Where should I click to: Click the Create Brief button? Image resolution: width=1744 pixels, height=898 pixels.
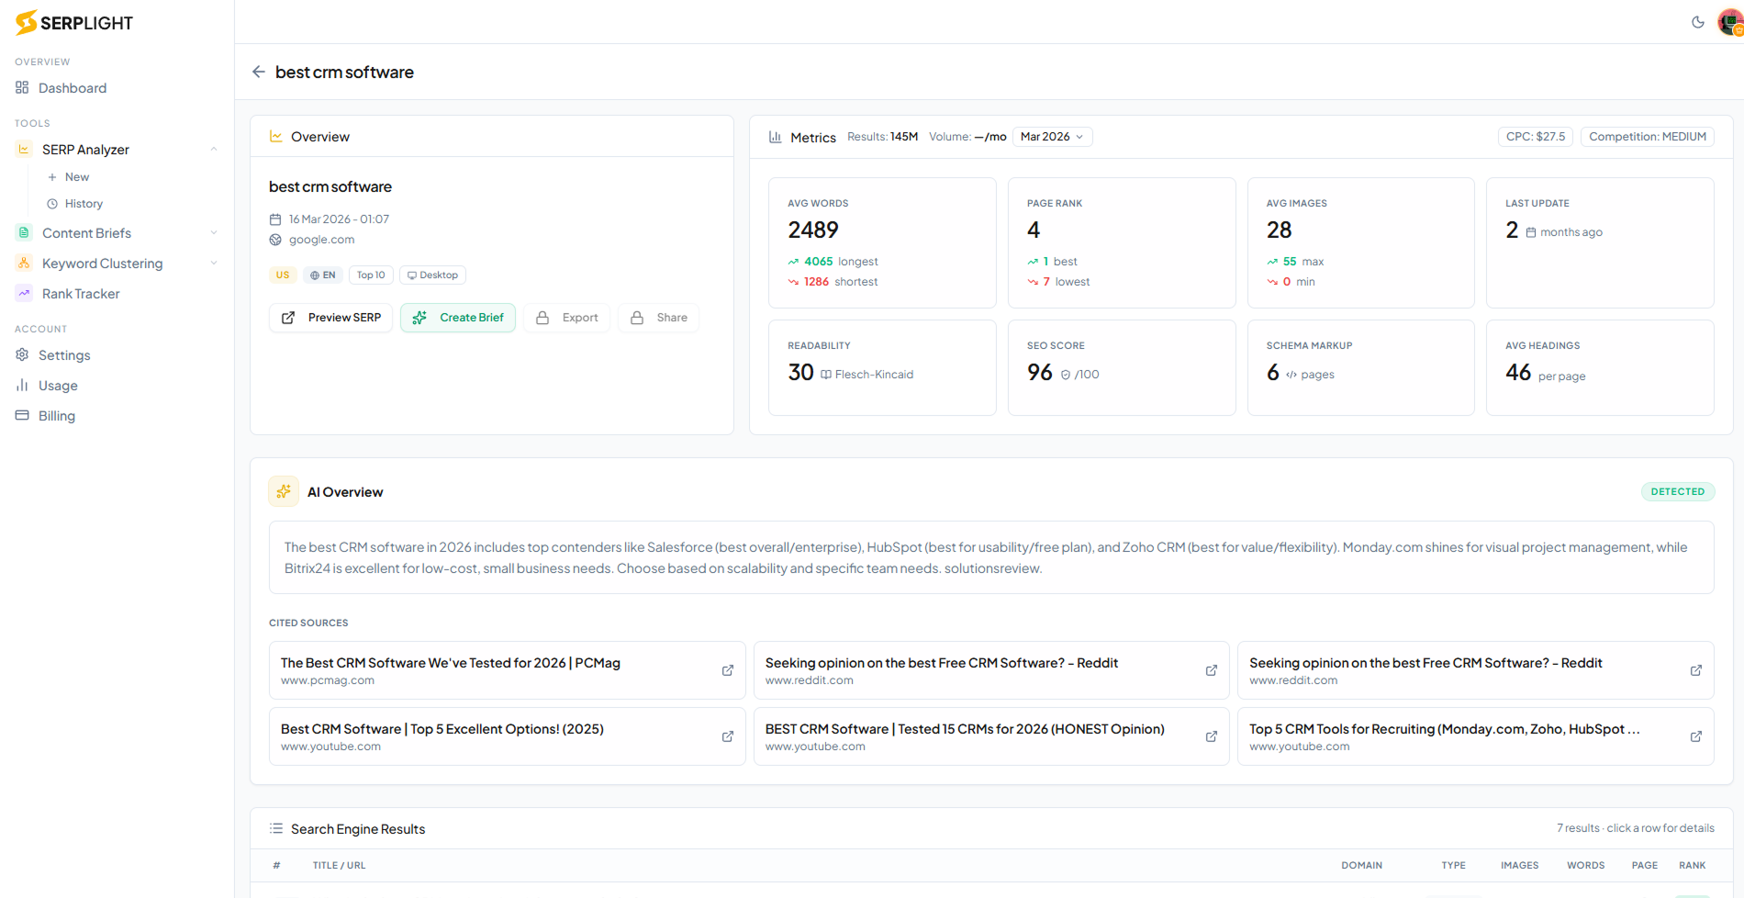pos(458,318)
